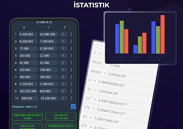The width and height of the screenshot is (183, 129).
Task: Click the tallest red bar in chart
Action: click(x=163, y=34)
